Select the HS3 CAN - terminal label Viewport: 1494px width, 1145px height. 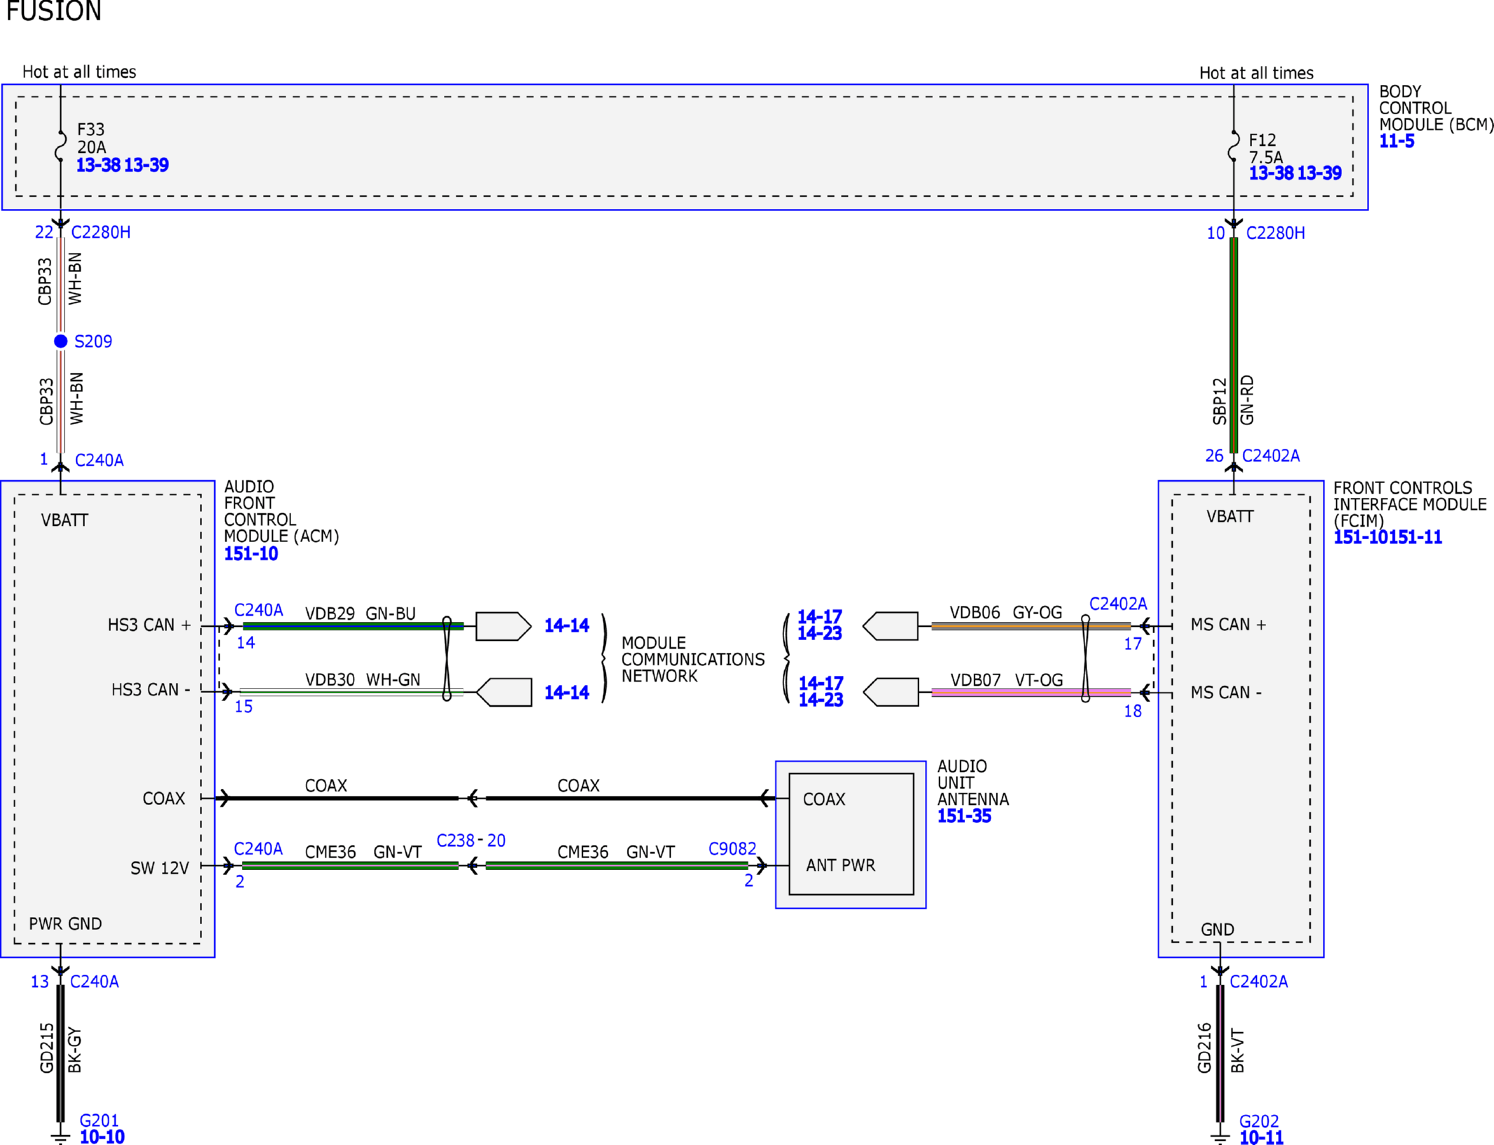[151, 690]
